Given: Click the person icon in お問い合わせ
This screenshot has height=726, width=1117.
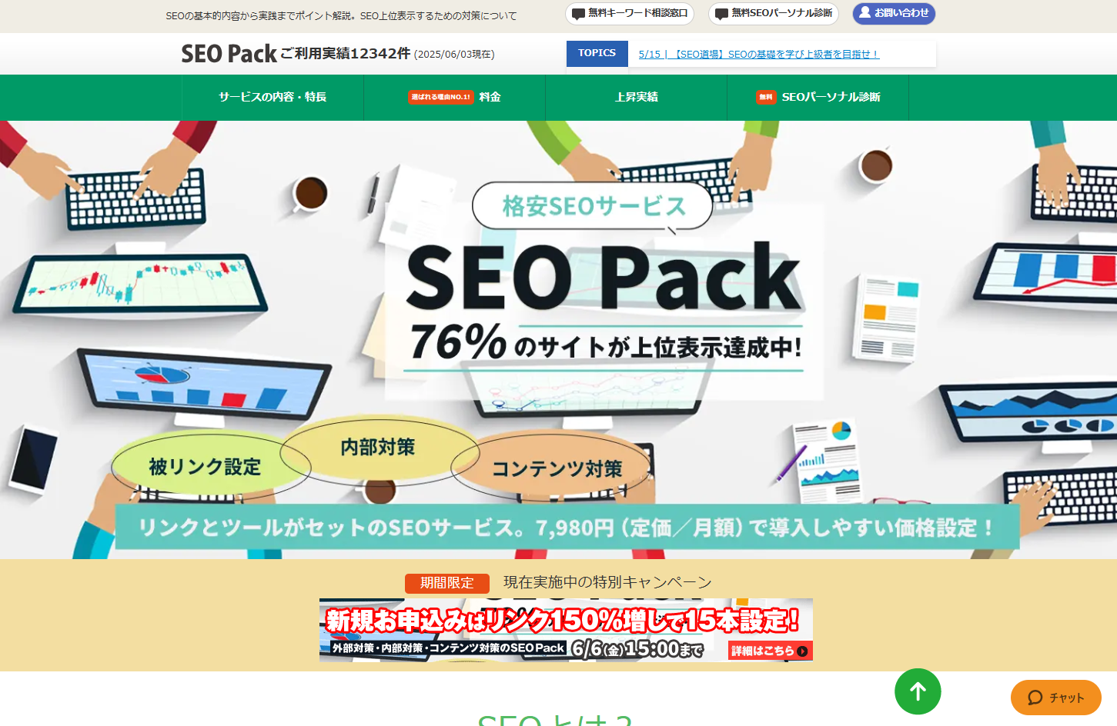Looking at the screenshot, I should [x=865, y=12].
